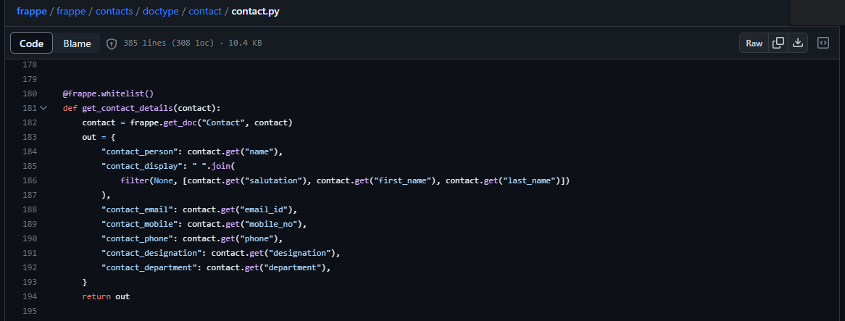845x321 pixels.
Task: Copy raw file contents icon
Action: 778,43
